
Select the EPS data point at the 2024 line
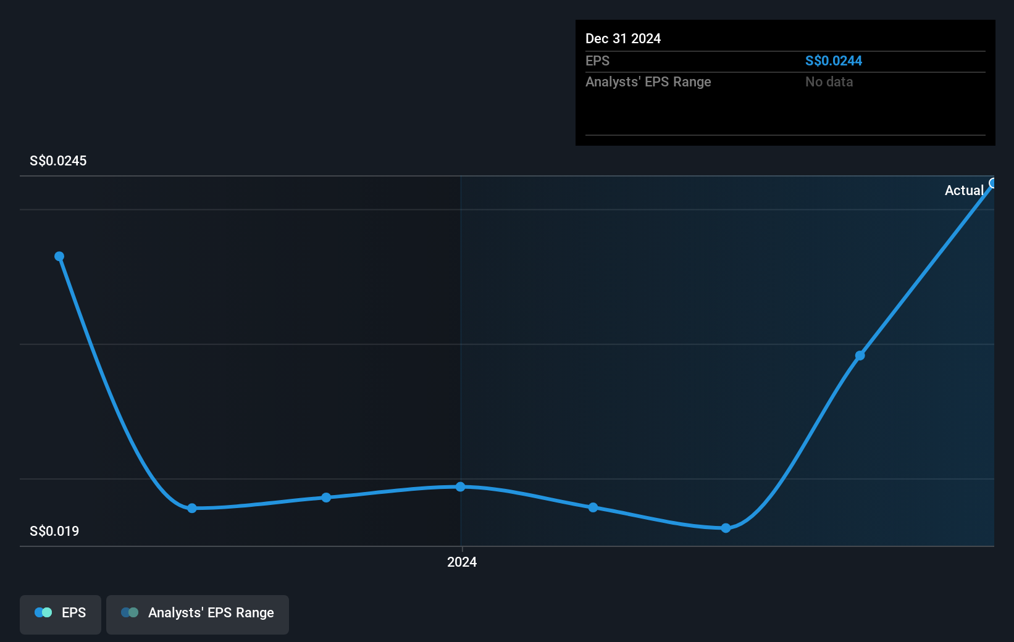click(461, 486)
